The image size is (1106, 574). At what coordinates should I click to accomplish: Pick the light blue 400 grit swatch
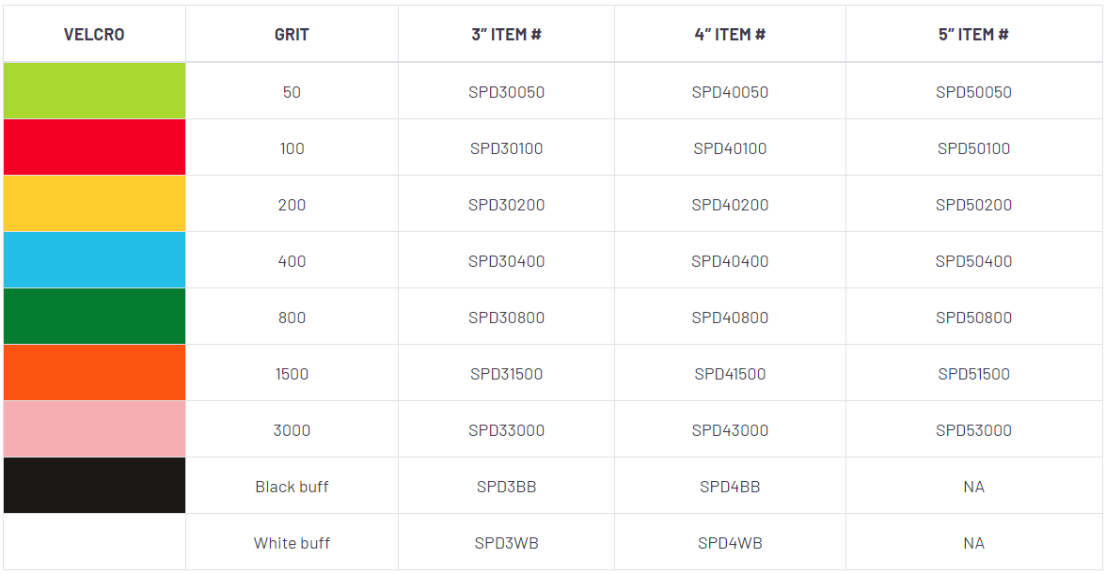(94, 260)
